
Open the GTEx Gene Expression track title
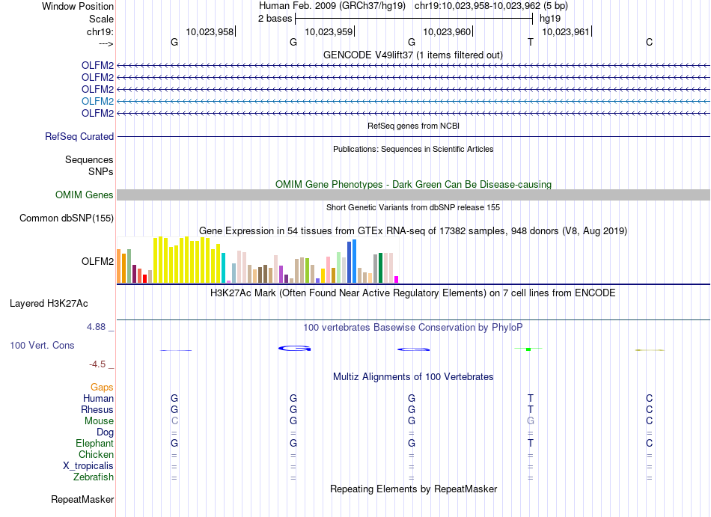[x=413, y=230]
